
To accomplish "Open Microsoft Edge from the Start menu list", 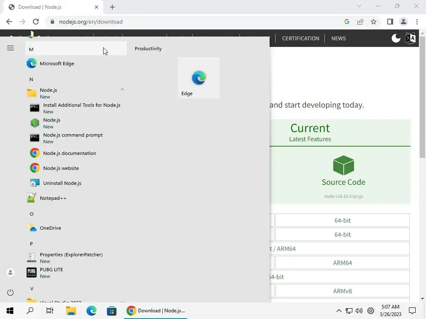I will 76,64.
